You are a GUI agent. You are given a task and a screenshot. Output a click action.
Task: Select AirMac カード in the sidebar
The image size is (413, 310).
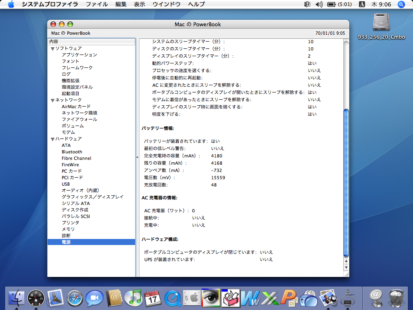pos(76,107)
